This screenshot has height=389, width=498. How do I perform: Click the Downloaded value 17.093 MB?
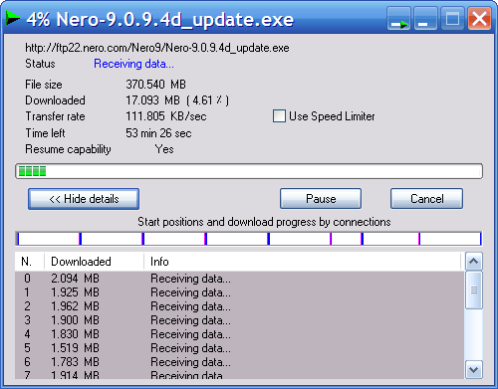tap(152, 100)
